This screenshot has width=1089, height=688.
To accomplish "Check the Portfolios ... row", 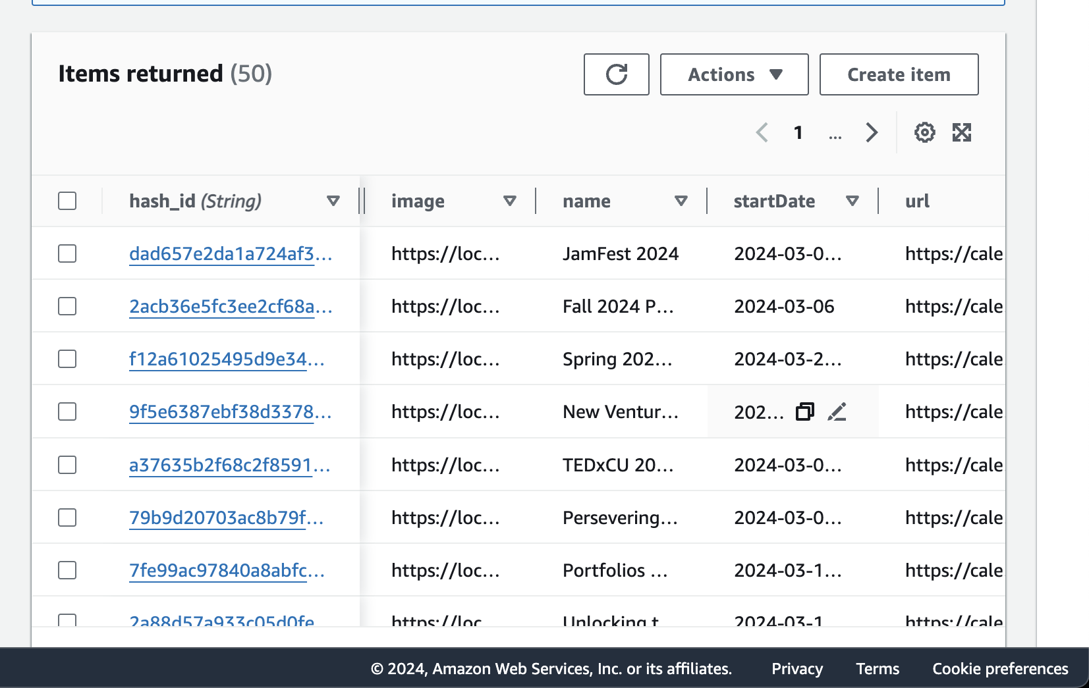I will (x=67, y=570).
